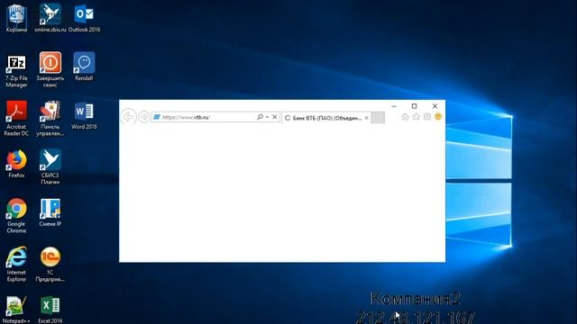Click the Home icon in Internet Explorer

click(405, 117)
